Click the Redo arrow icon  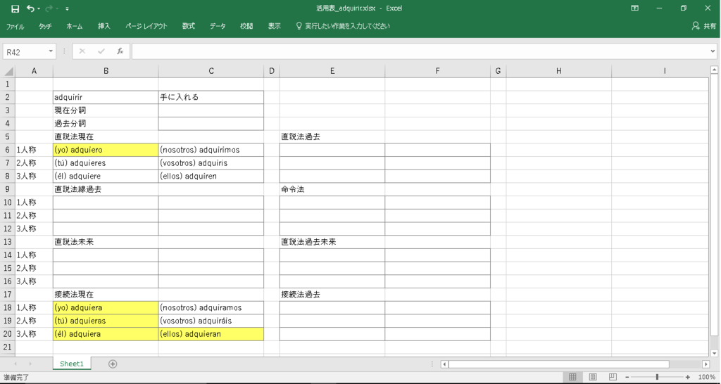coord(49,8)
